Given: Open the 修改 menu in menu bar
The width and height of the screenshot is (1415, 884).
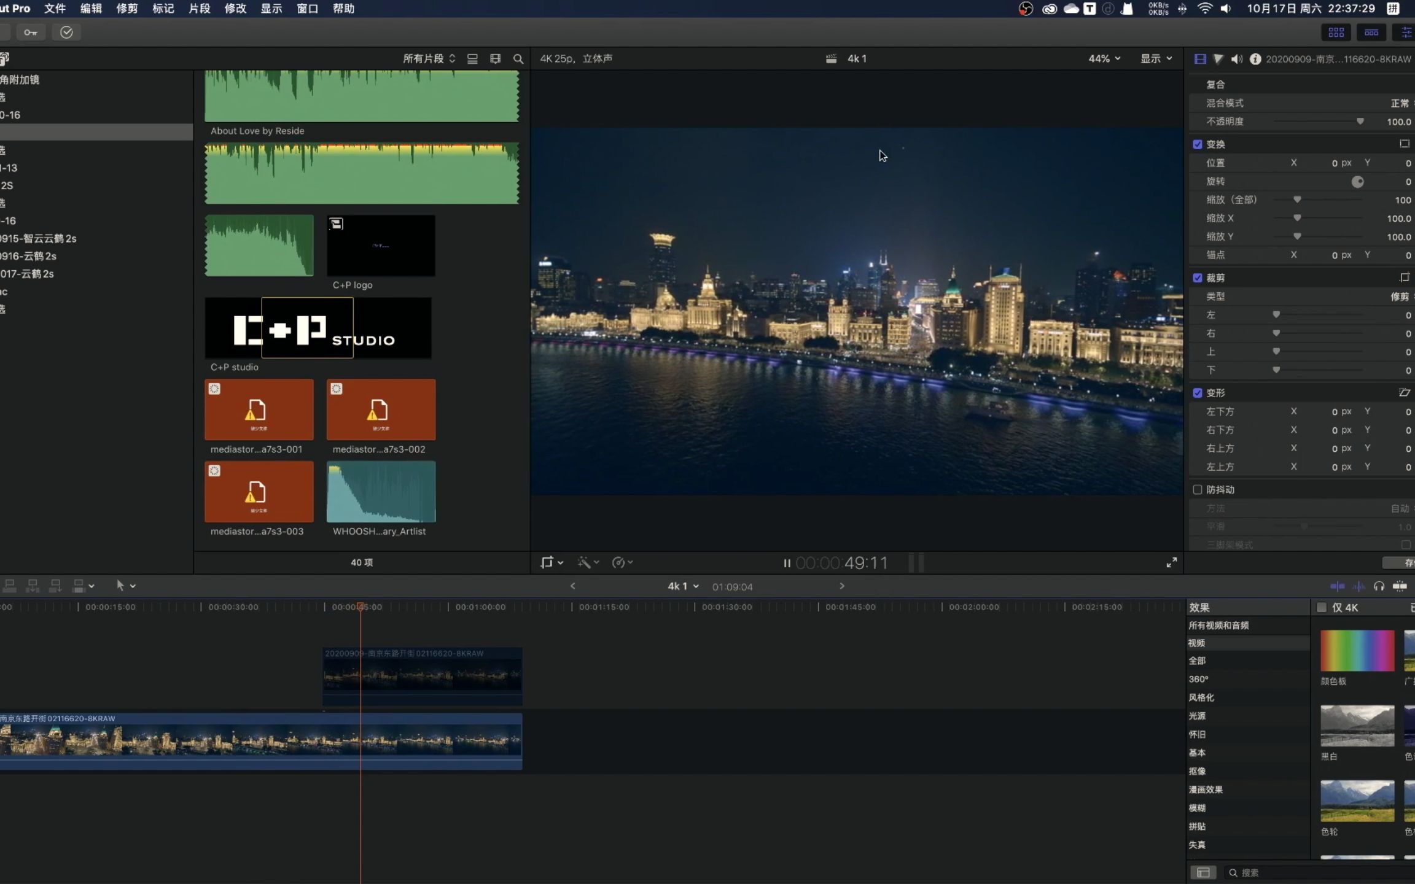Looking at the screenshot, I should click(235, 9).
